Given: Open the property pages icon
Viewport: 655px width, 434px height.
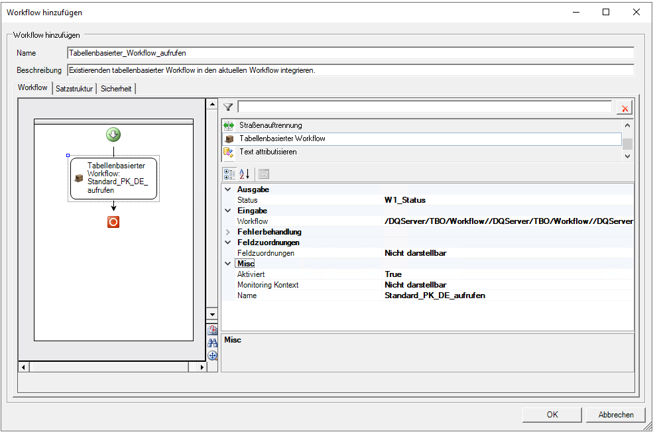Looking at the screenshot, I should click(264, 174).
